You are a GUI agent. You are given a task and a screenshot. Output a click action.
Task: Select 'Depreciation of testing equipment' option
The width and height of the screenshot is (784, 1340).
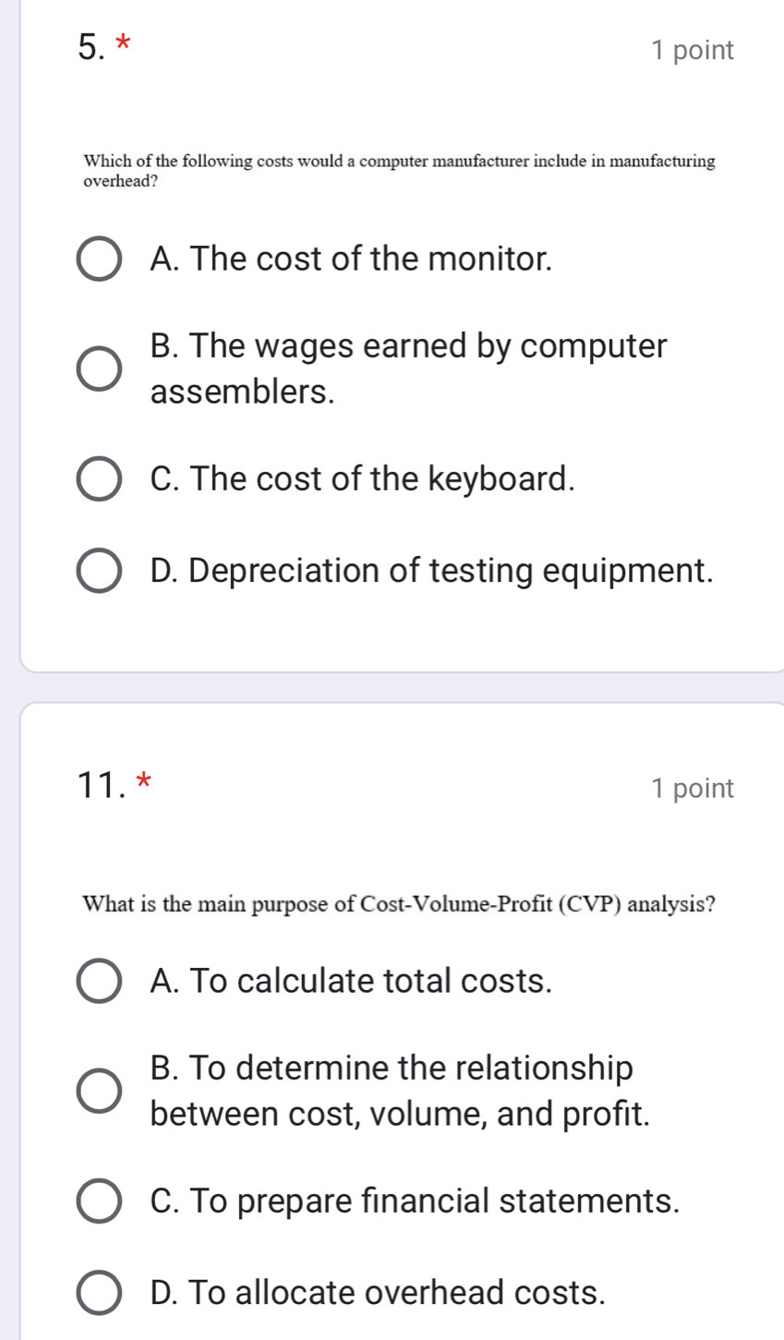pos(97,572)
